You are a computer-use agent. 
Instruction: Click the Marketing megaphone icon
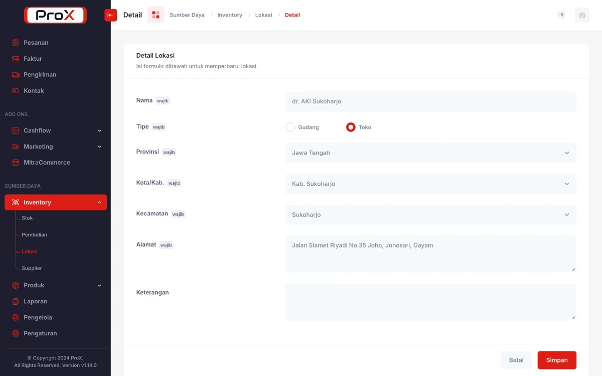[16, 147]
